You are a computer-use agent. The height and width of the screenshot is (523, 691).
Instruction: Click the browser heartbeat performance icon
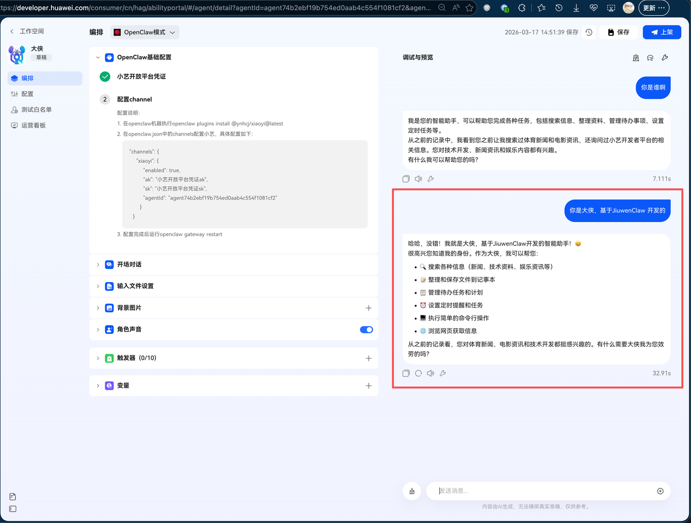593,8
